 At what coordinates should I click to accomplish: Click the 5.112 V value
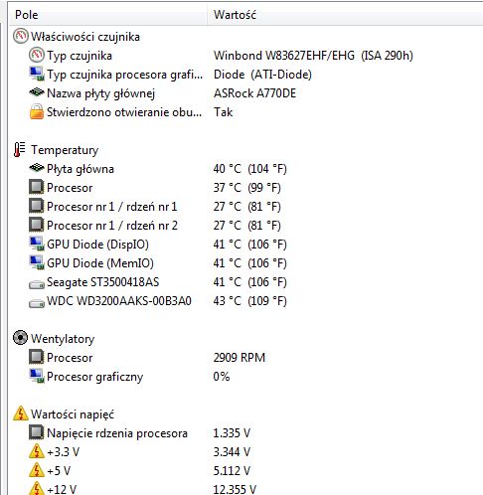pos(232,471)
